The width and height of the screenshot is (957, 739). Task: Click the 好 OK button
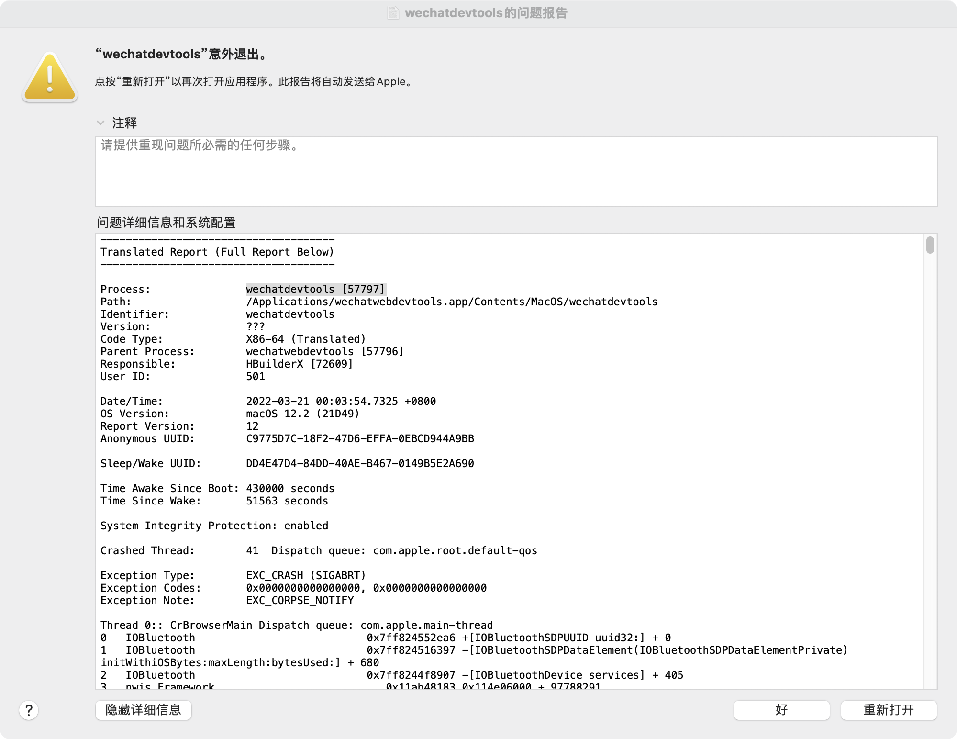pyautogui.click(x=781, y=710)
